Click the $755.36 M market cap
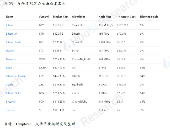170x128 pixels. tap(59, 59)
